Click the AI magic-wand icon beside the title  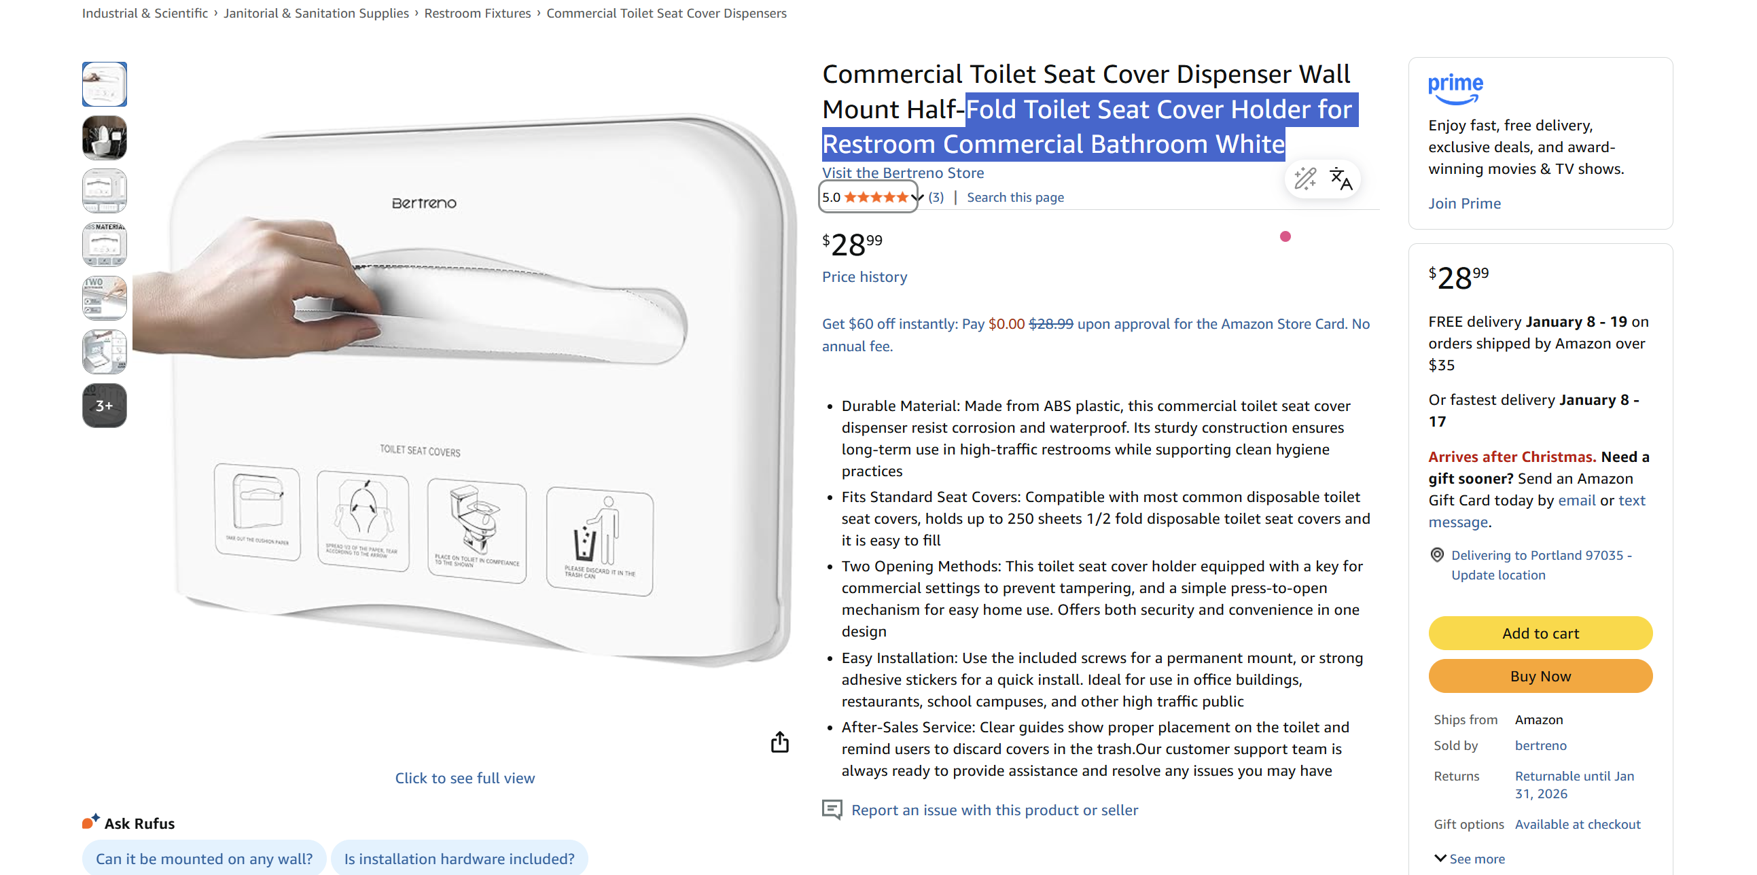click(x=1304, y=179)
